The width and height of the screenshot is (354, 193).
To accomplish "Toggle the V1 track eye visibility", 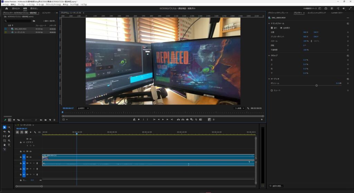I will point(30,157).
